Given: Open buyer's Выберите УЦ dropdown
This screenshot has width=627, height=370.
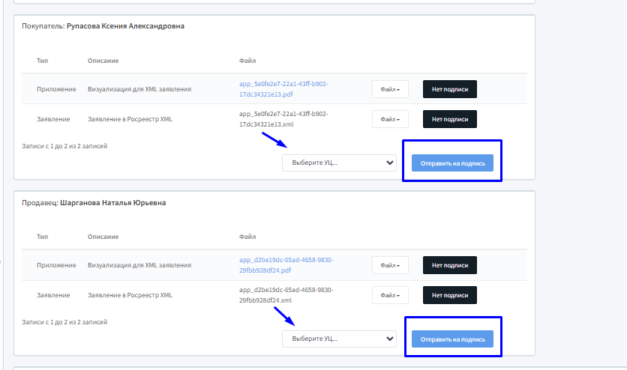Looking at the screenshot, I should tap(339, 163).
